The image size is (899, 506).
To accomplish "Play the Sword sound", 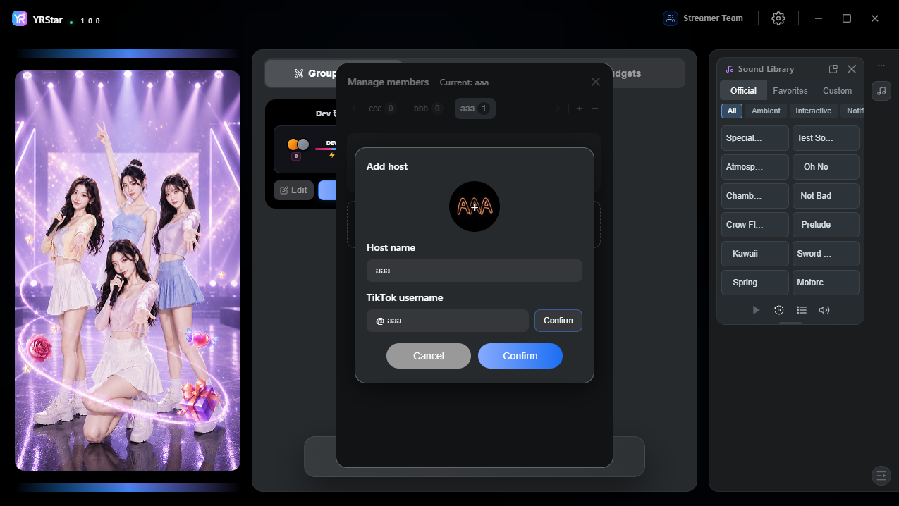I will pos(826,254).
